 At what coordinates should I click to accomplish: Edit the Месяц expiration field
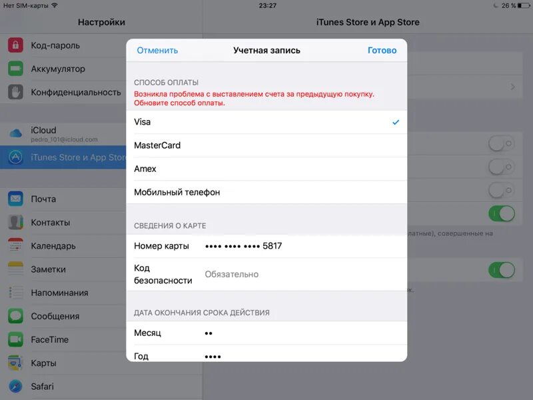tap(266, 333)
